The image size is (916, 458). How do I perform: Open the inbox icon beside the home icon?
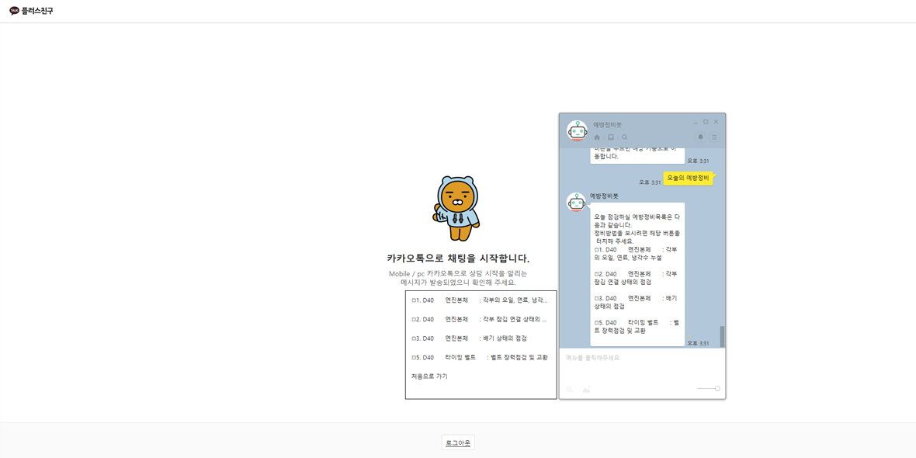[610, 137]
